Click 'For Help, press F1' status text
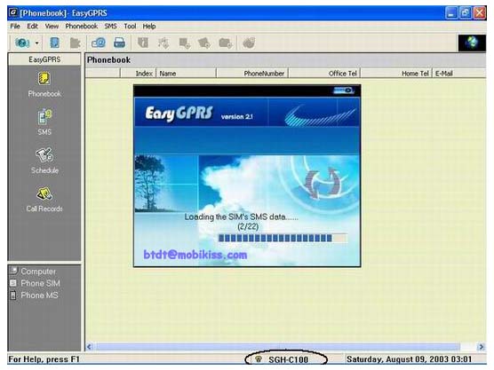 point(44,359)
